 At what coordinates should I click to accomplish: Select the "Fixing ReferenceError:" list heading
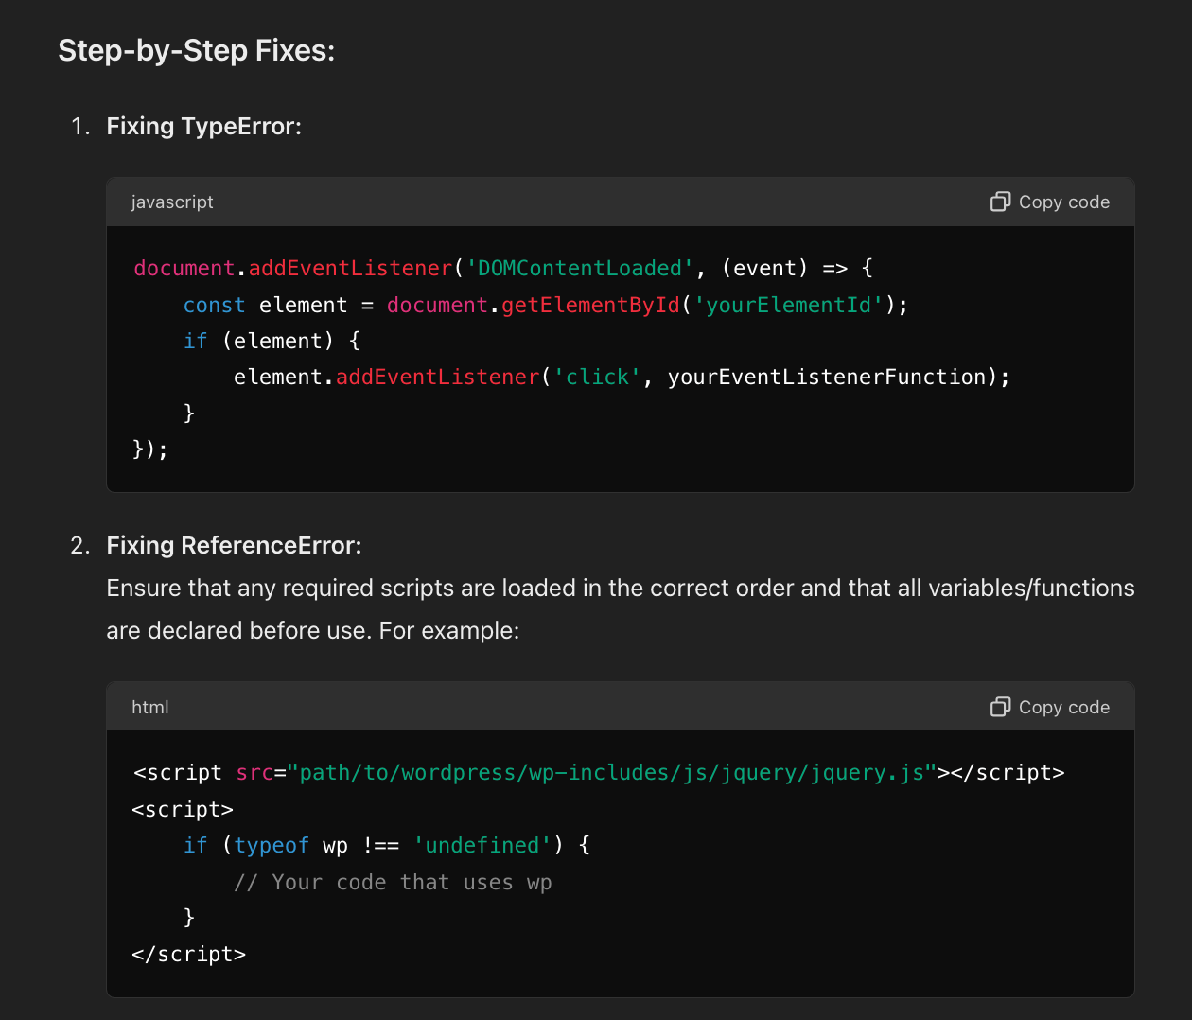point(234,545)
